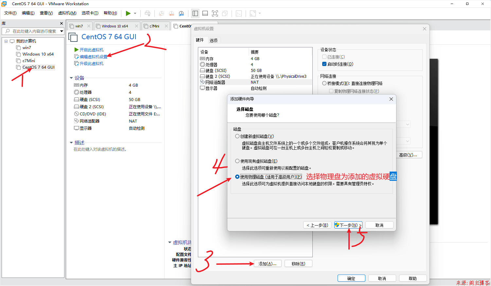The width and height of the screenshot is (491, 286).
Task: Open the library search filter dropdown arrow
Action: [x=61, y=31]
